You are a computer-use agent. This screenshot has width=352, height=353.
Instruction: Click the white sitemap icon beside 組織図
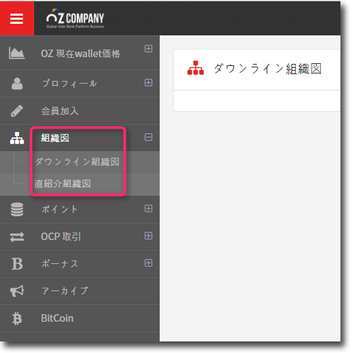coord(17,138)
